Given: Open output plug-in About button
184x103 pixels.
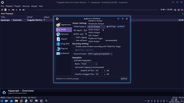Looking at the screenshot, I should pos(121,27).
